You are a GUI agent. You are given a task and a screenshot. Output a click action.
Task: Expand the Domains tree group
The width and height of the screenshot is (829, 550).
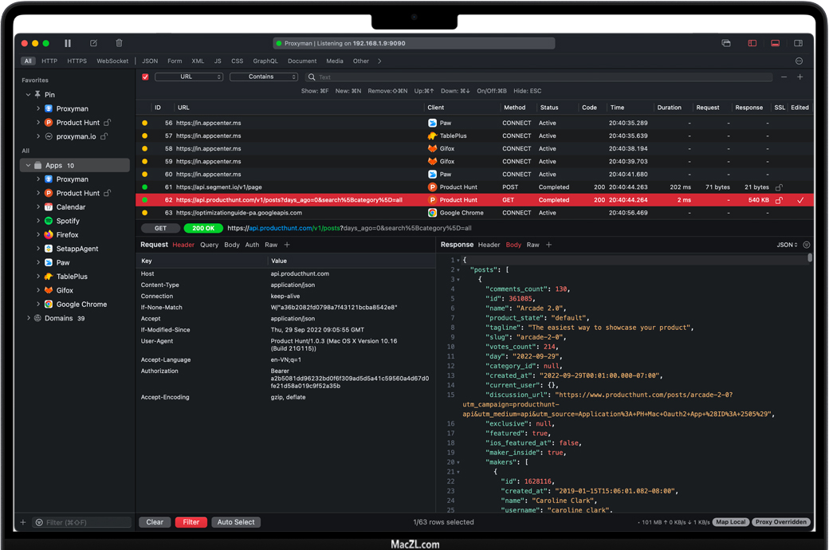[x=29, y=318]
